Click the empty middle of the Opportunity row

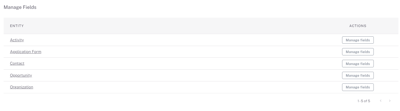[182, 75]
